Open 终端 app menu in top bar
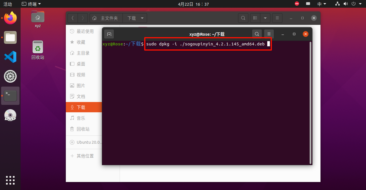The image size is (366, 190). coord(31,4)
